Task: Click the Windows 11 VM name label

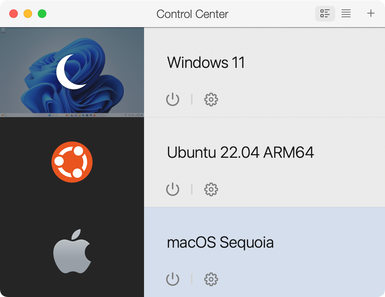Action: 206,63
